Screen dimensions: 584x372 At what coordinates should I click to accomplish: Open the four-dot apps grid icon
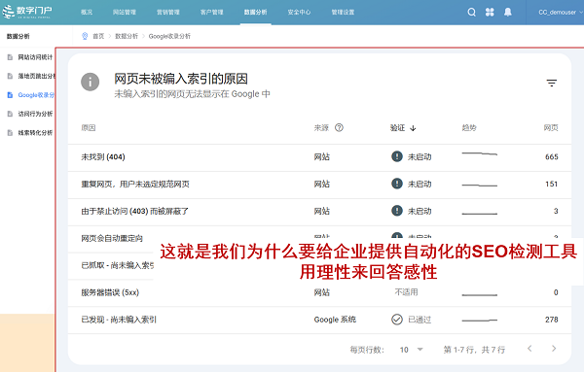click(x=490, y=13)
